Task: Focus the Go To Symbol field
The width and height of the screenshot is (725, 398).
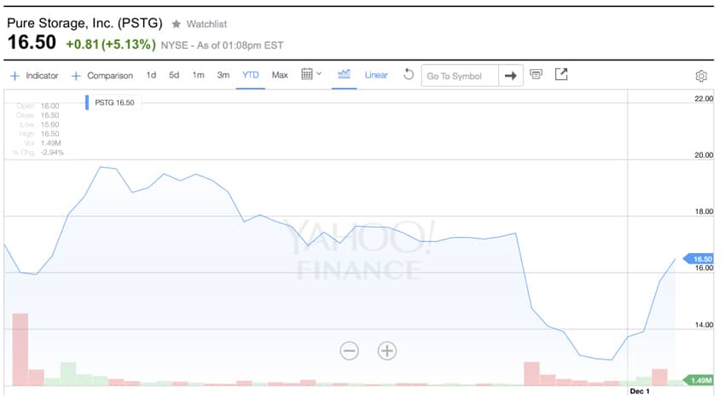Action: tap(459, 76)
